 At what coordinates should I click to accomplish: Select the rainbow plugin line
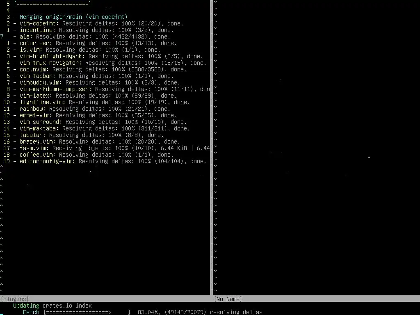point(91,109)
